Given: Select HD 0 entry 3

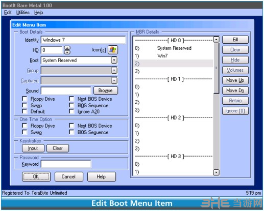Looking at the screenshot, I should click(x=174, y=71).
